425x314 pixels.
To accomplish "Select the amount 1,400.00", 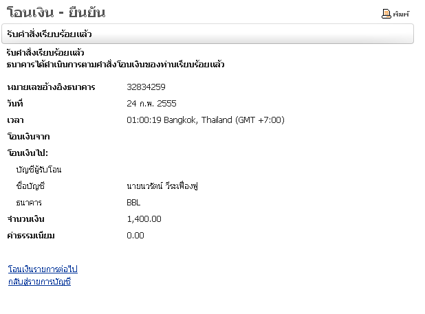I will pyautogui.click(x=144, y=219).
